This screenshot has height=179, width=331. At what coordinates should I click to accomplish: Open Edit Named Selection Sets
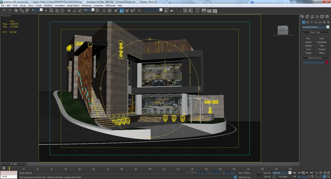(x=139, y=10)
